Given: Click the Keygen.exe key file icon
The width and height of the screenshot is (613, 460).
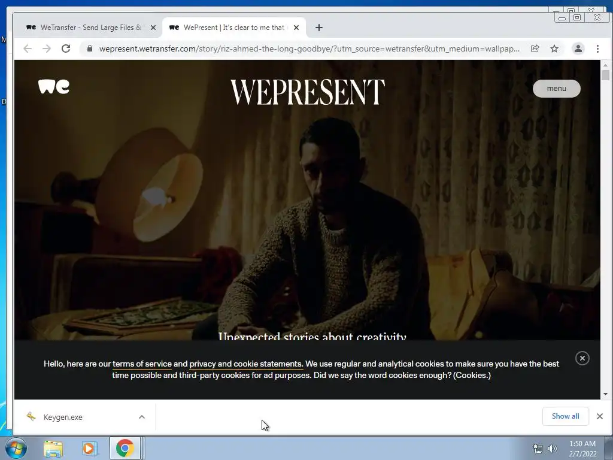Looking at the screenshot, I should pos(31,416).
